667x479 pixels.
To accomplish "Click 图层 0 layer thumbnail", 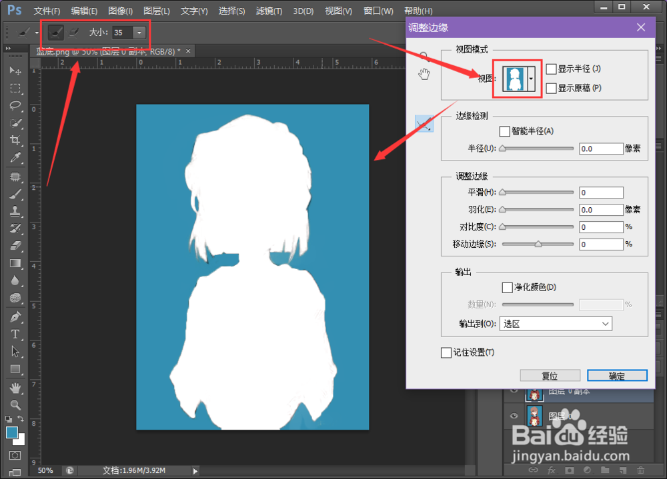I will pyautogui.click(x=534, y=415).
